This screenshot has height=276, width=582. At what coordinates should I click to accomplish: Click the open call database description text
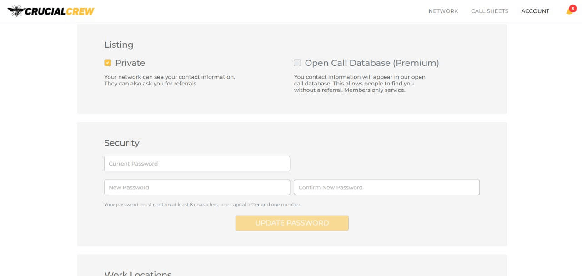[359, 84]
